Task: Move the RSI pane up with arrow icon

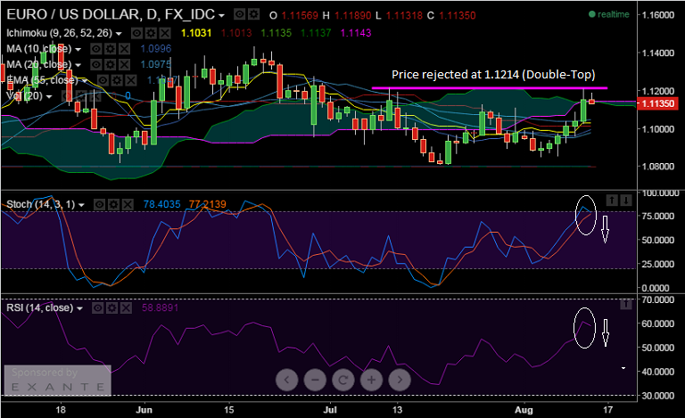Action: 626,304
